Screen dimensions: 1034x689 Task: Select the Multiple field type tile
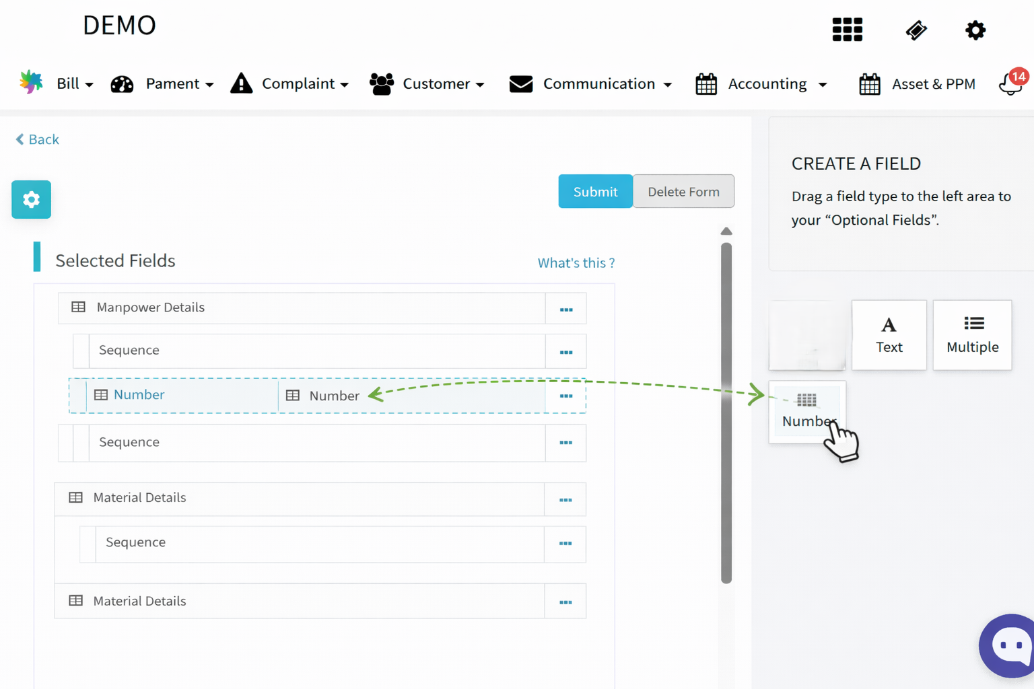(x=972, y=335)
